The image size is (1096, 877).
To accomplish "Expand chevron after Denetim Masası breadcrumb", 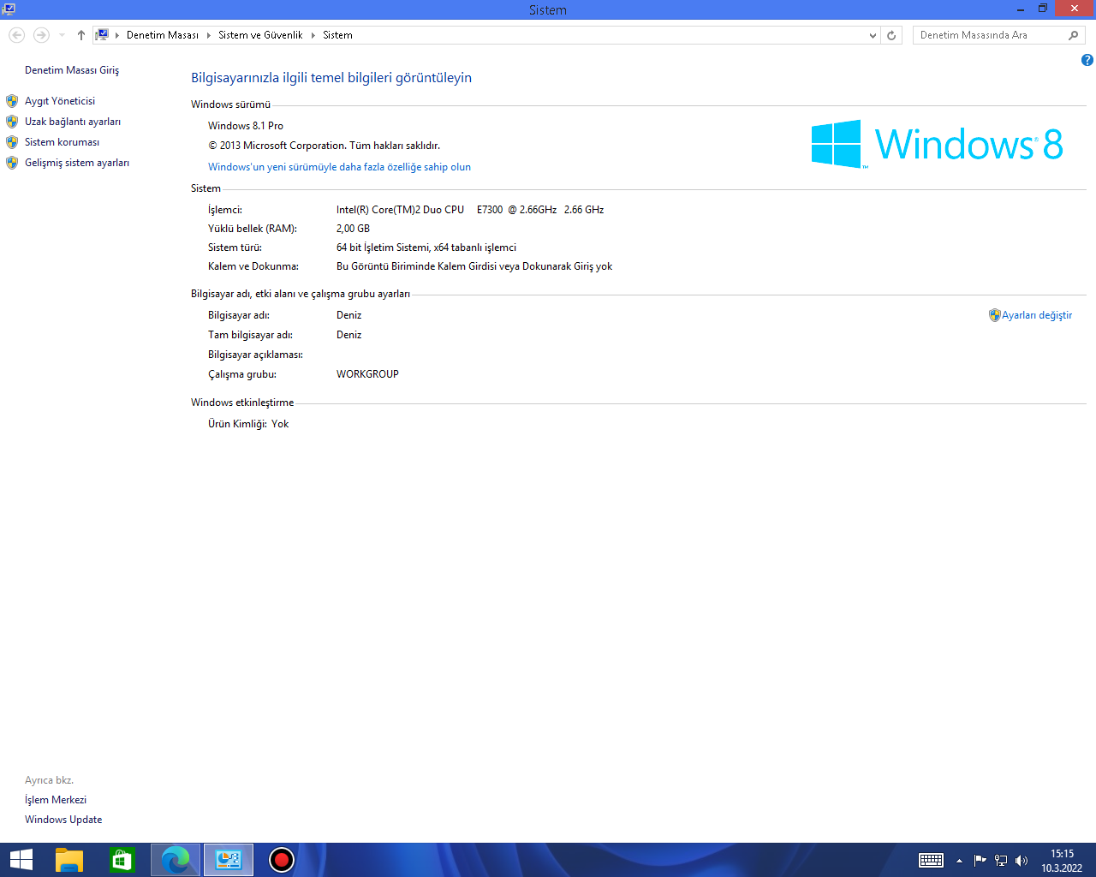I will (209, 35).
